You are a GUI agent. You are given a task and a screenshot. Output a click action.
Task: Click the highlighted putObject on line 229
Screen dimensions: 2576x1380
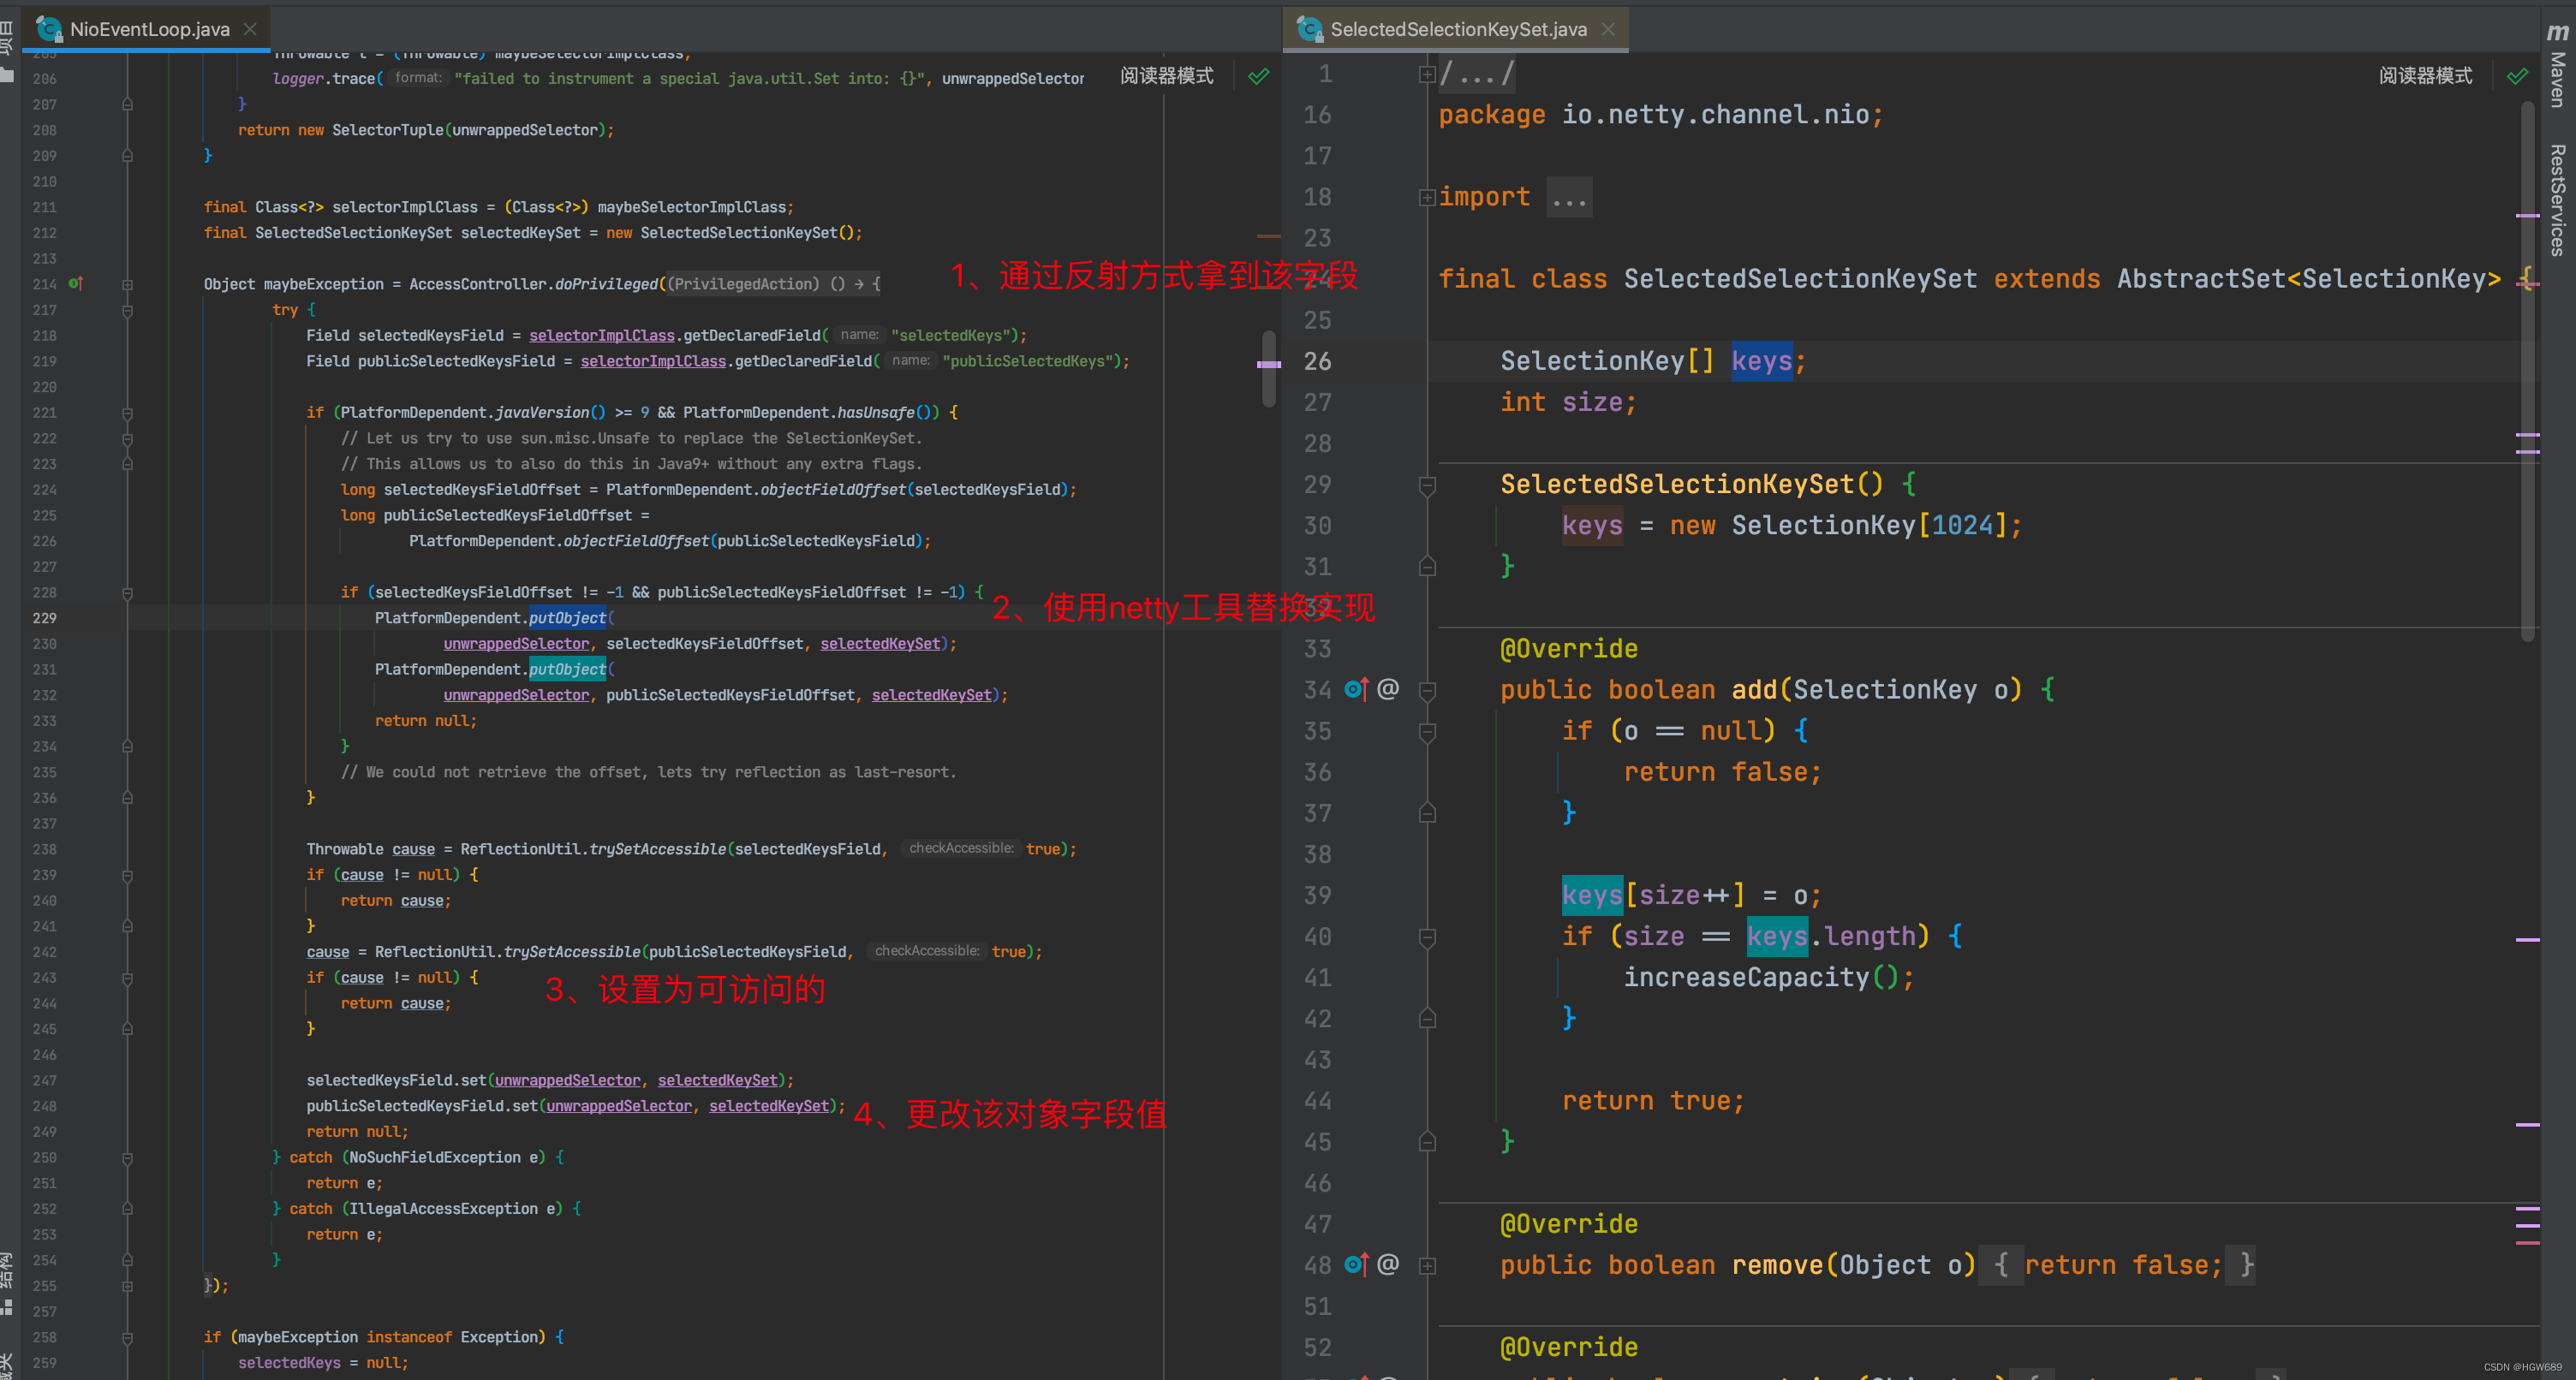point(567,618)
